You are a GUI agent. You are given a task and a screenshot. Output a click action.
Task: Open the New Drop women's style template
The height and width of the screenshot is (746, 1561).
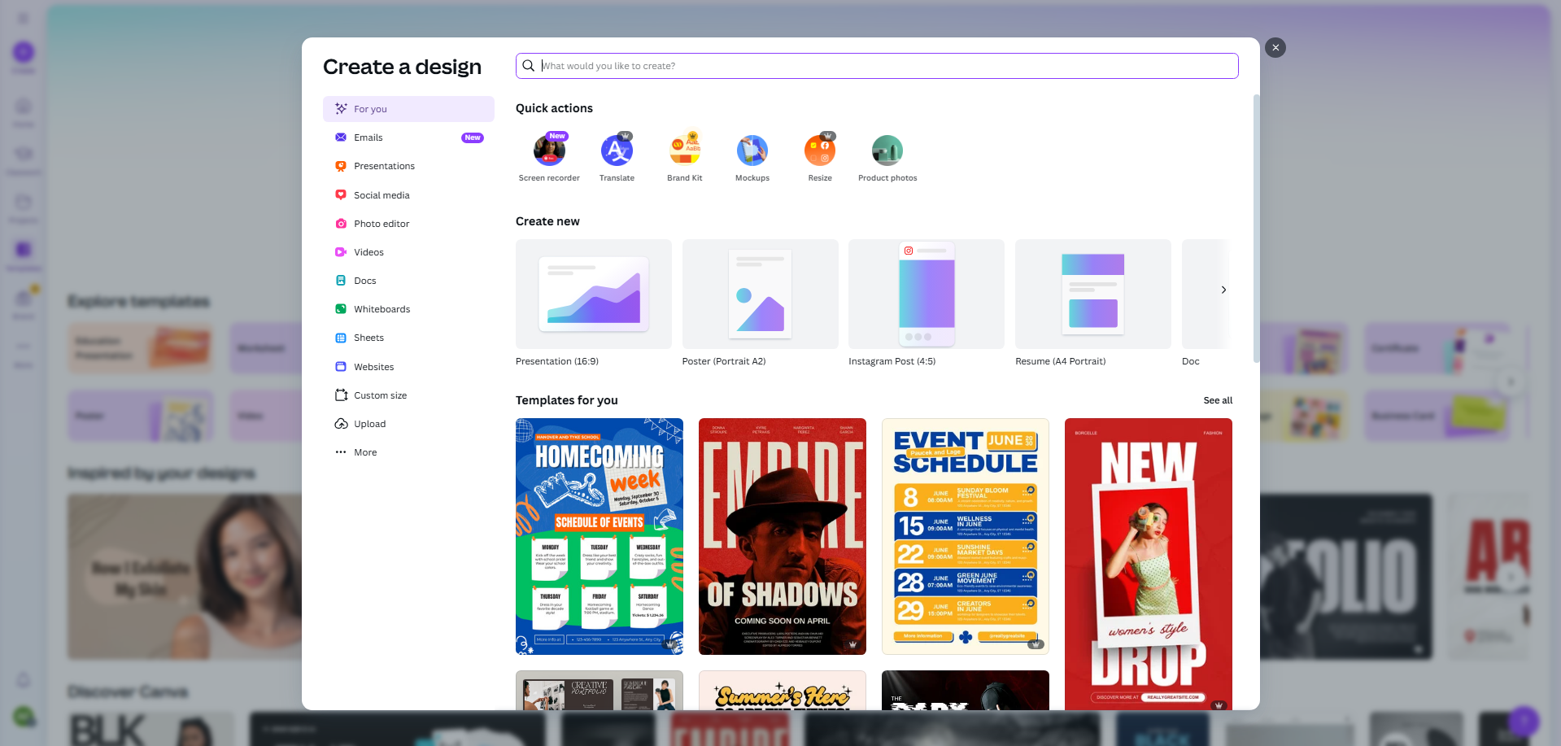[1149, 564]
